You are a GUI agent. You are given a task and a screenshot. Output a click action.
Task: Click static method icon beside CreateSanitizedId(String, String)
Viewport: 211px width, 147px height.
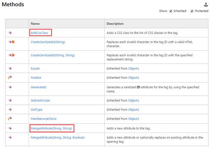tap(11, 55)
